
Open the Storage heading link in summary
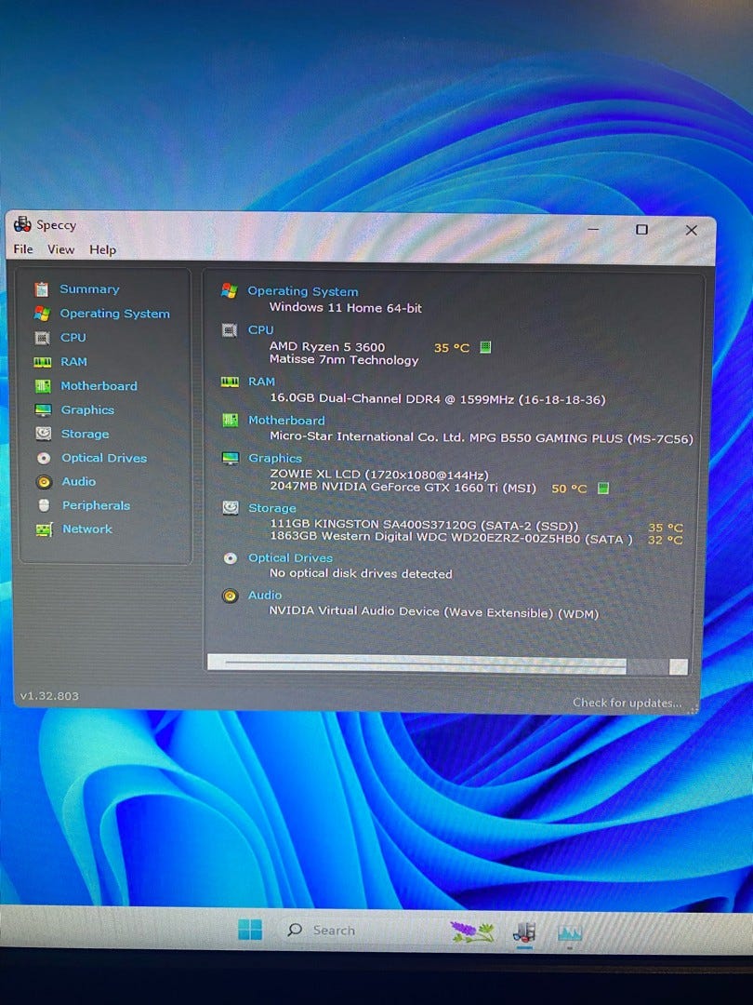click(x=272, y=508)
